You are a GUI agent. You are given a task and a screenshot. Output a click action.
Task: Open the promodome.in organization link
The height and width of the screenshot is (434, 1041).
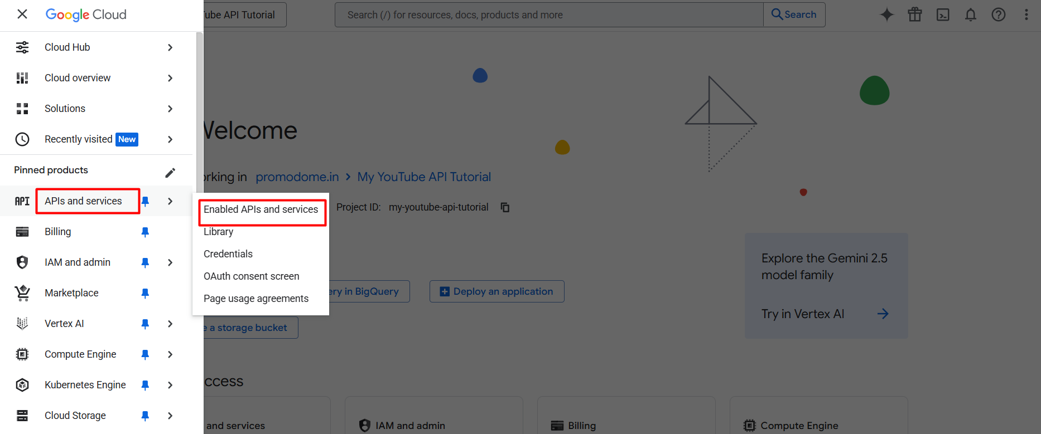click(297, 177)
